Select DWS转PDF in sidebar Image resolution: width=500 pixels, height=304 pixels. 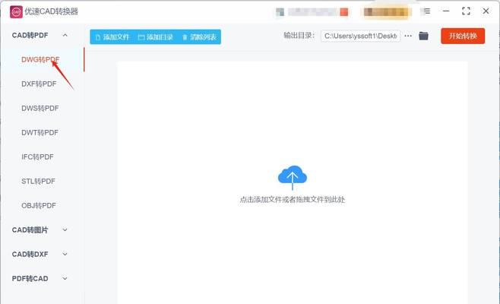[40, 109]
